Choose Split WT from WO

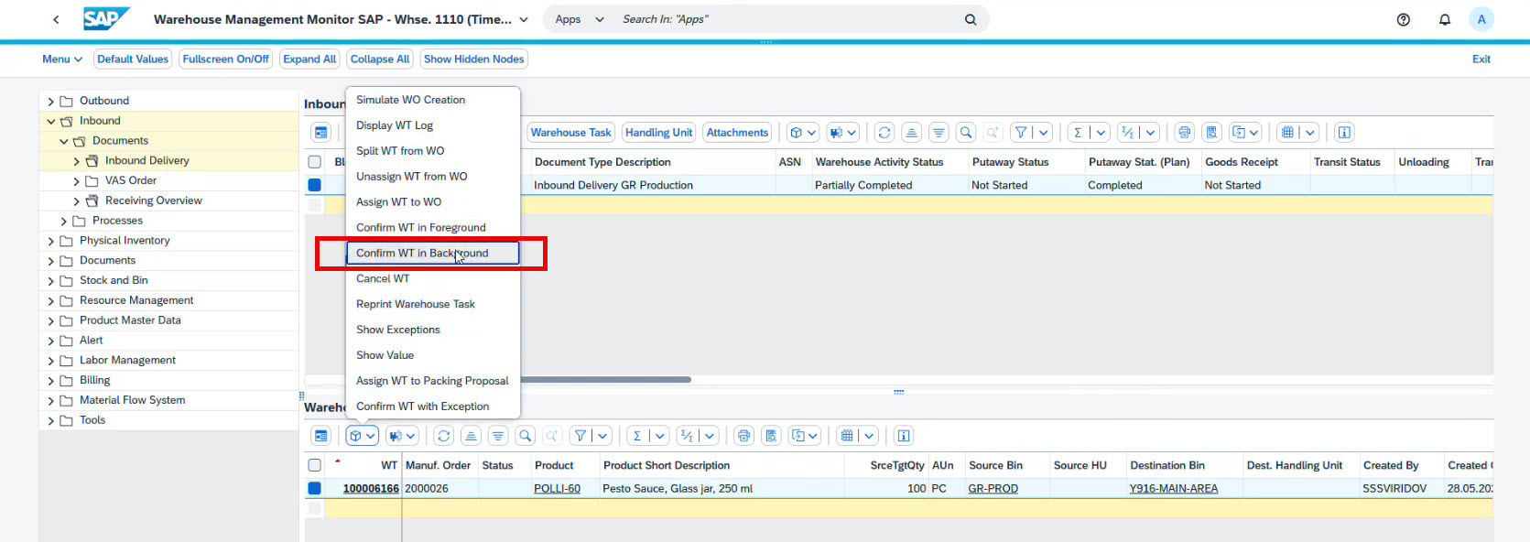pyautogui.click(x=432, y=151)
